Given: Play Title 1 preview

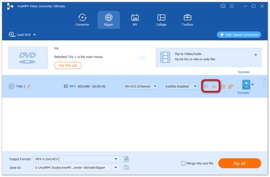Looking at the screenshot, I should tap(11, 86).
